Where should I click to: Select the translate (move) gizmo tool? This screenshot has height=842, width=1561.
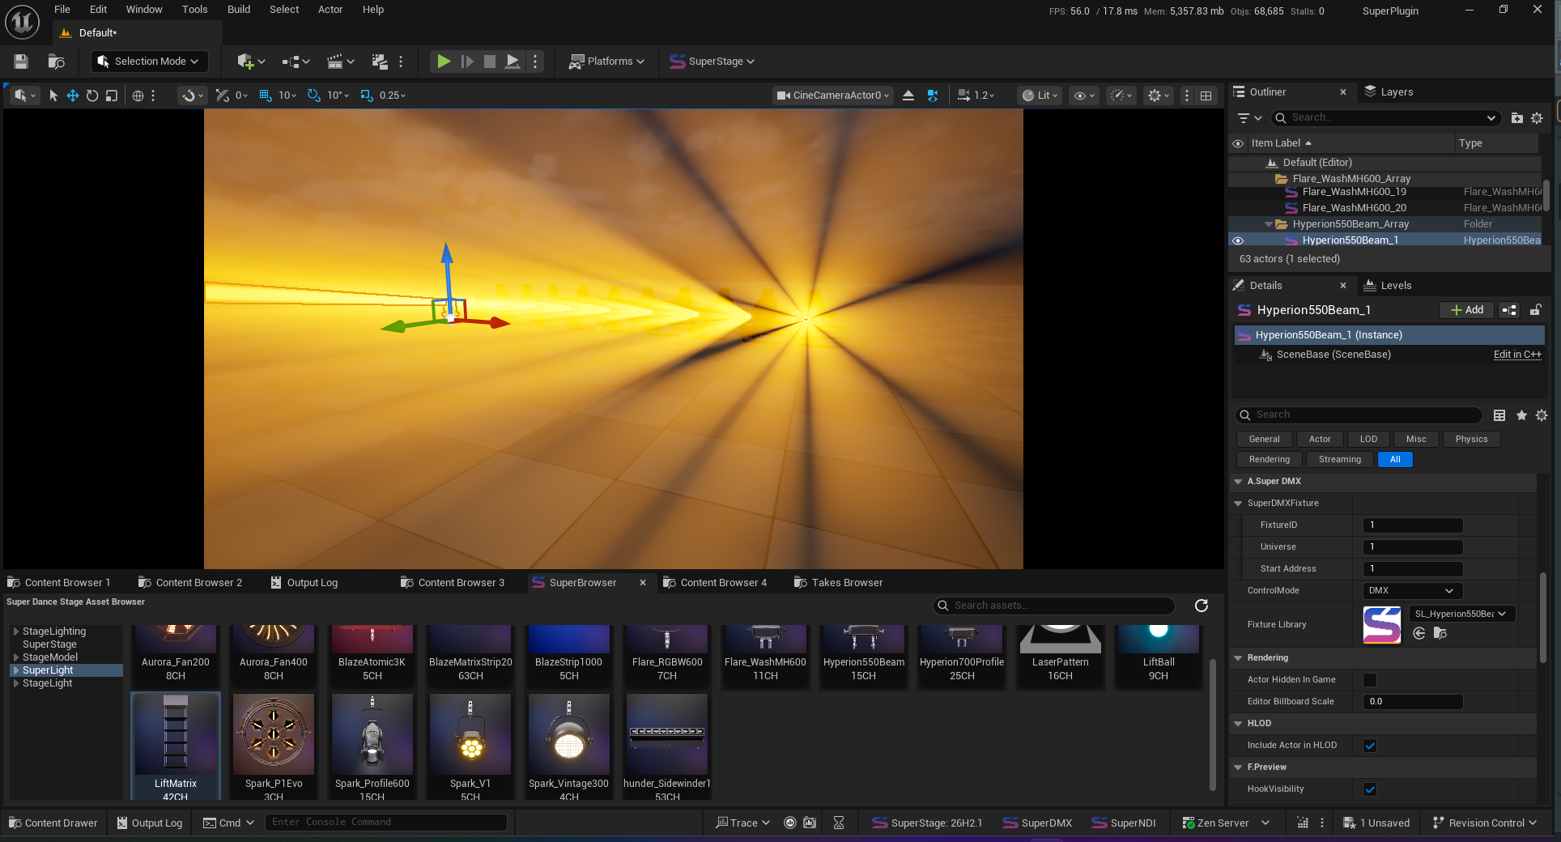pyautogui.click(x=73, y=96)
